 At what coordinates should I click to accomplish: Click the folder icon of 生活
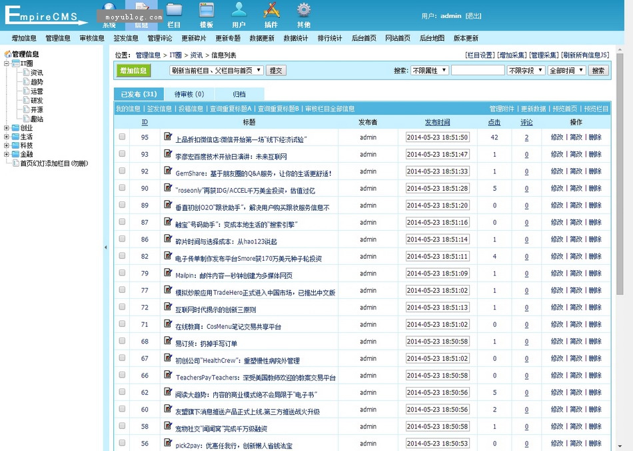point(16,137)
